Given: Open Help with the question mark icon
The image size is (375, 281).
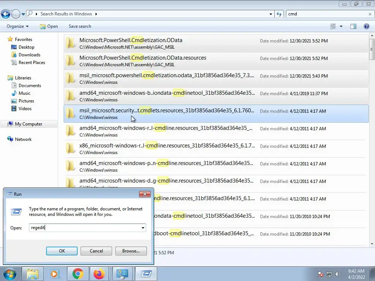Looking at the screenshot, I should click(366, 26).
